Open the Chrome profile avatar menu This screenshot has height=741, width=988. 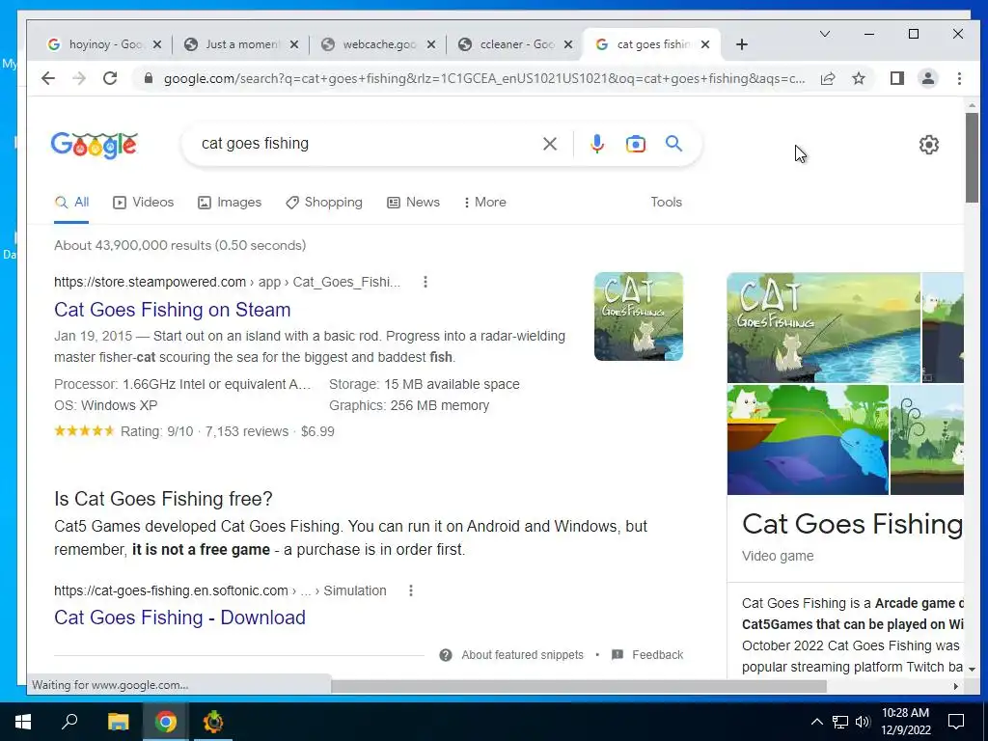click(x=927, y=78)
